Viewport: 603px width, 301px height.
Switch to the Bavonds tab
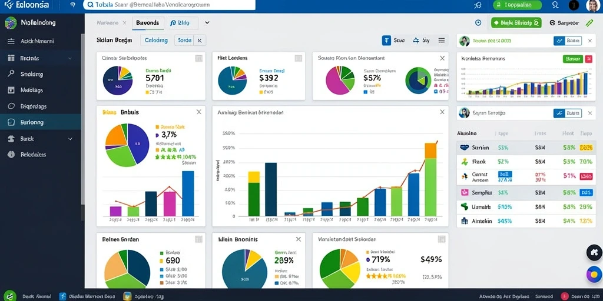148,23
